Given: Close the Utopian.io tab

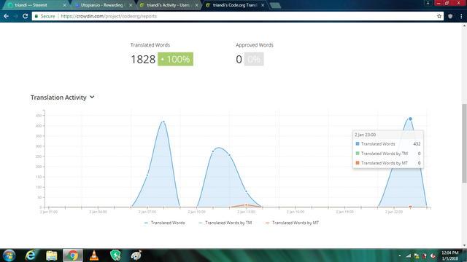Looking at the screenshot, I should 131,5.
